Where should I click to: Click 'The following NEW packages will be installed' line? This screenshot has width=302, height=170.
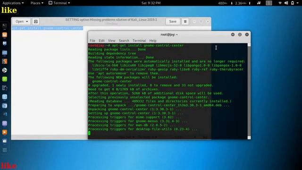pos(133,77)
